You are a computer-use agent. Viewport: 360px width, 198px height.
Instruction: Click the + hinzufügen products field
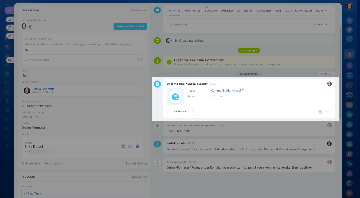click(82, 194)
